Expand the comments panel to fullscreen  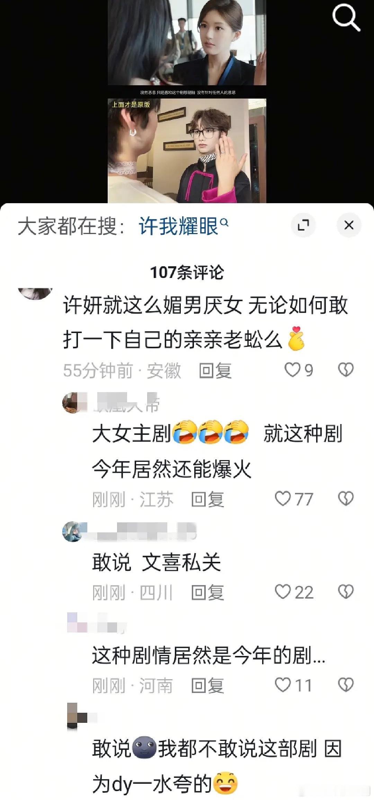(x=303, y=225)
